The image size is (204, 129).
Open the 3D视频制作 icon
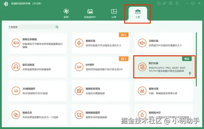(16, 91)
